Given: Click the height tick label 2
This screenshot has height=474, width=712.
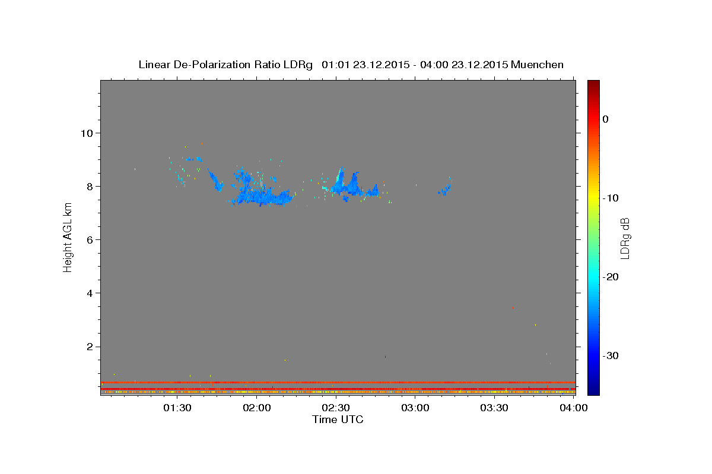Looking at the screenshot, I should (x=90, y=347).
